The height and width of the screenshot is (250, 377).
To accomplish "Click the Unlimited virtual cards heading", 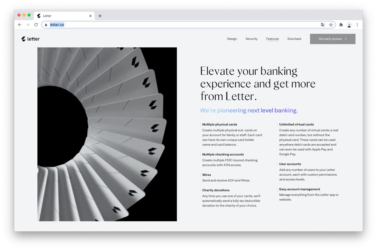I will pyautogui.click(x=297, y=124).
